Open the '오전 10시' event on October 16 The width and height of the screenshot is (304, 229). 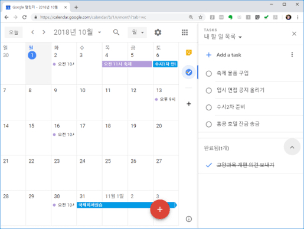(x=64, y=135)
